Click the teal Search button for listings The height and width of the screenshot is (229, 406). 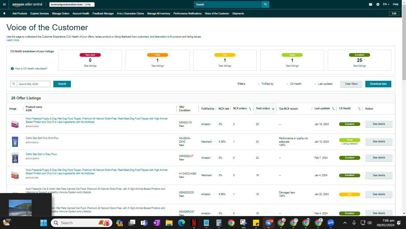[x=62, y=84]
